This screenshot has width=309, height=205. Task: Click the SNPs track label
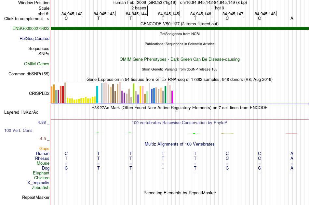[x=44, y=54]
